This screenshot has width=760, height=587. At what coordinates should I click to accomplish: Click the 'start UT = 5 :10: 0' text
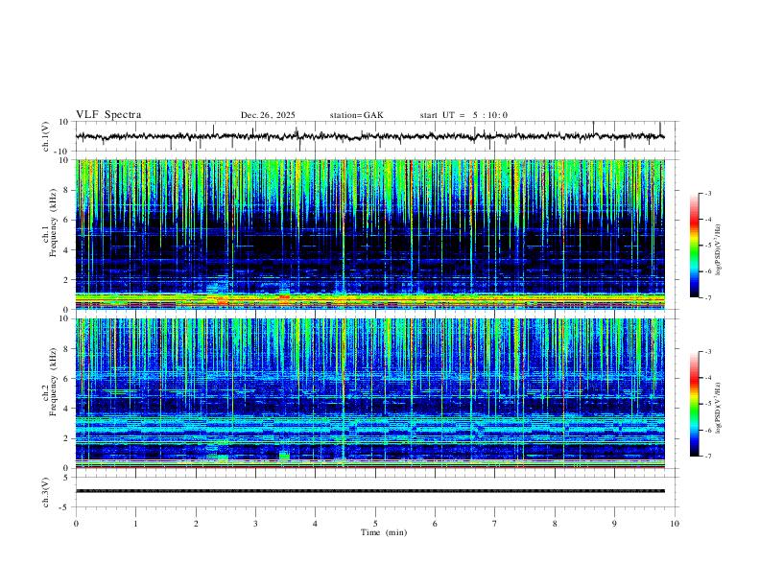click(x=463, y=115)
